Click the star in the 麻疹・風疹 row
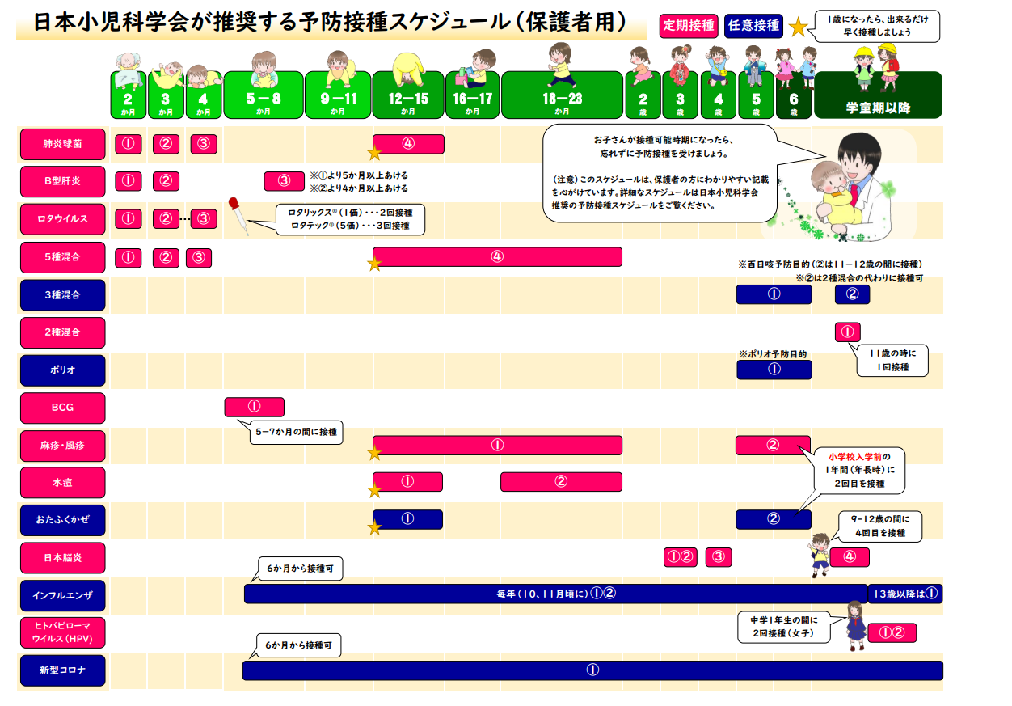 click(x=374, y=453)
